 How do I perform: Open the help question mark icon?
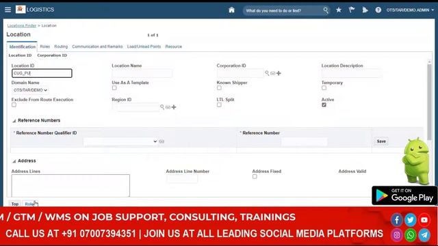(378, 10)
